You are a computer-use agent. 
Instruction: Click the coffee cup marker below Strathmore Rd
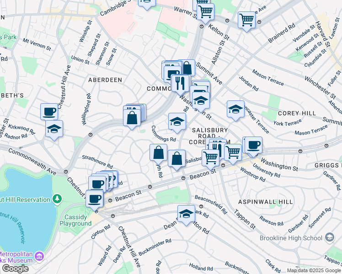(97, 184)
